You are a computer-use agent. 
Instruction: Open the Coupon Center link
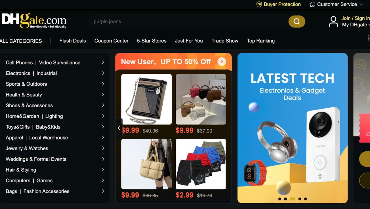(x=112, y=41)
